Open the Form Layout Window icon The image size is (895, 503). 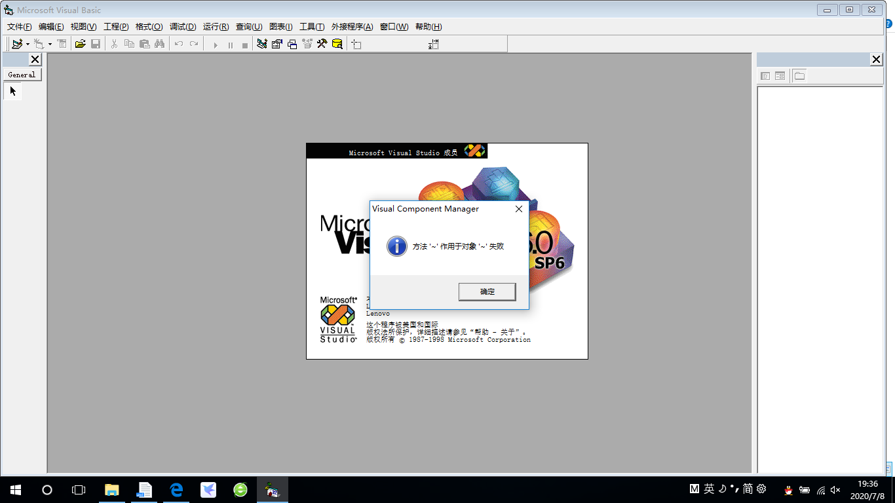[x=292, y=44]
